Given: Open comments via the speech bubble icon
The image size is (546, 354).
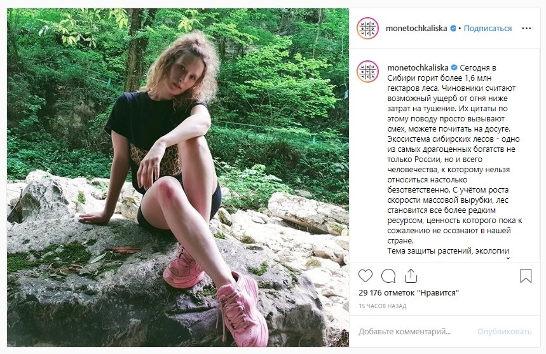Looking at the screenshot, I should click(x=388, y=276).
